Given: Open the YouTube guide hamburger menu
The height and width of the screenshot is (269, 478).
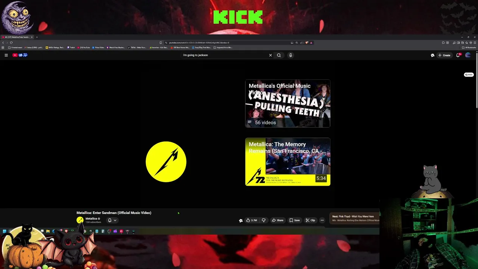Looking at the screenshot, I should [6, 55].
